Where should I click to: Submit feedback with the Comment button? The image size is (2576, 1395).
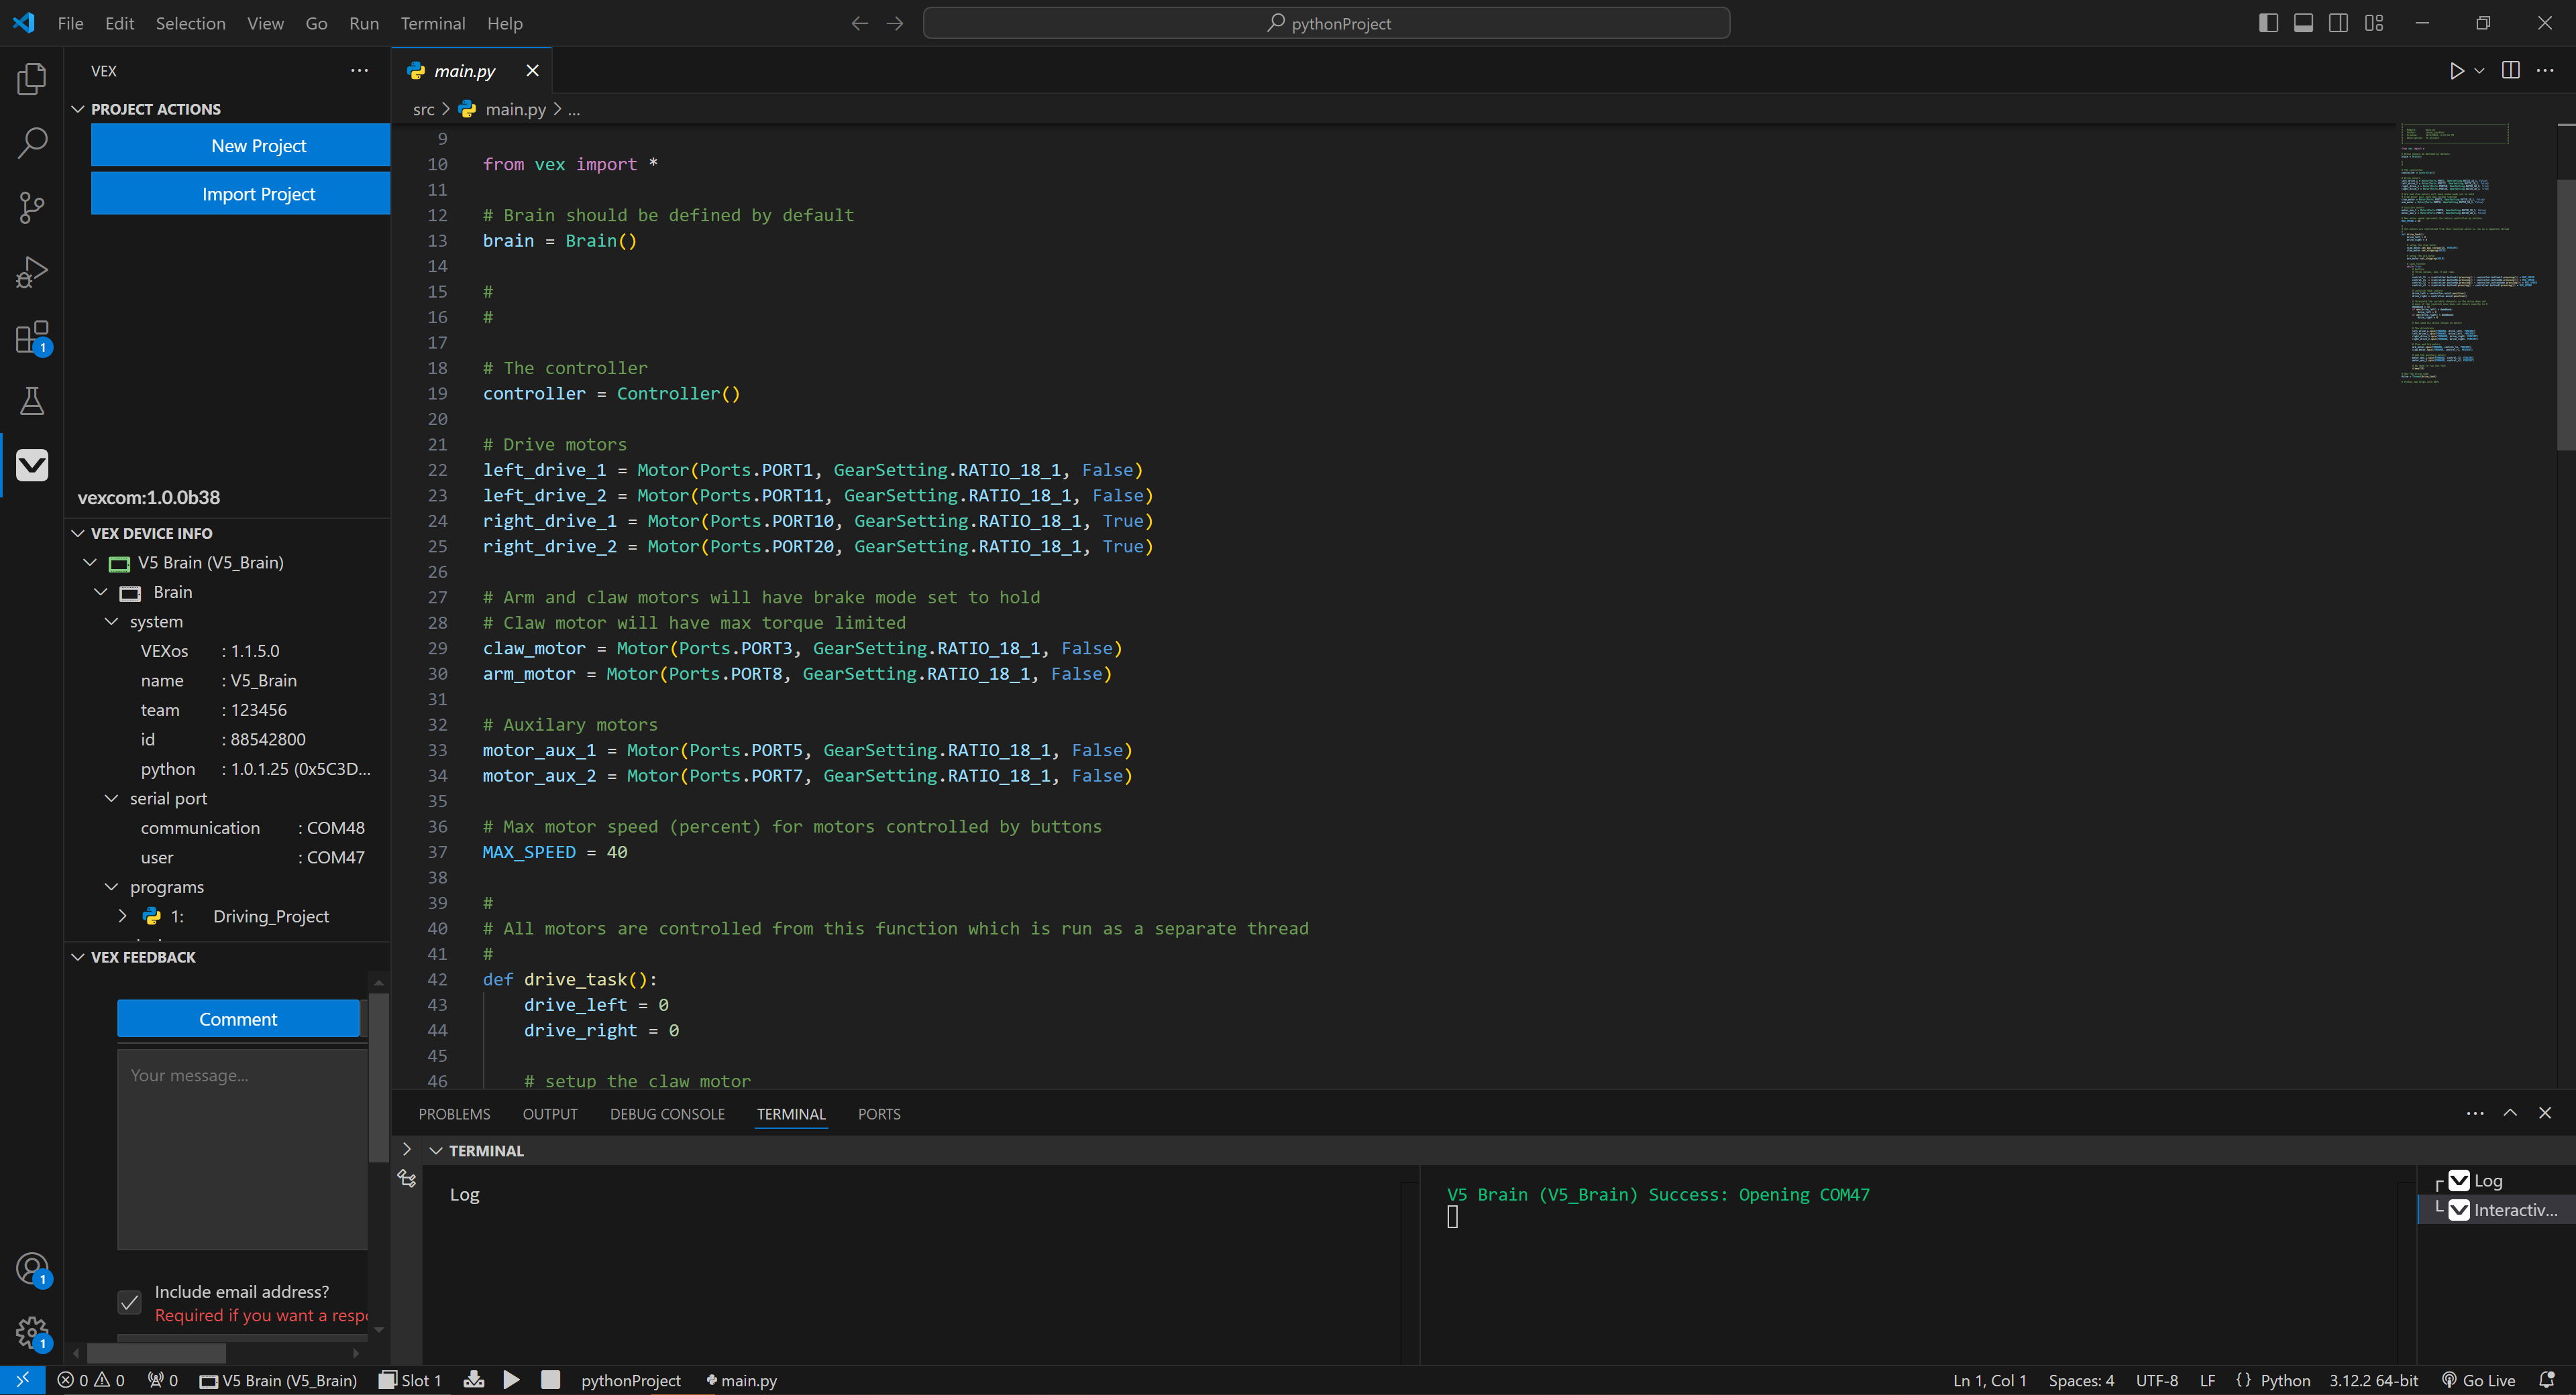[238, 1018]
